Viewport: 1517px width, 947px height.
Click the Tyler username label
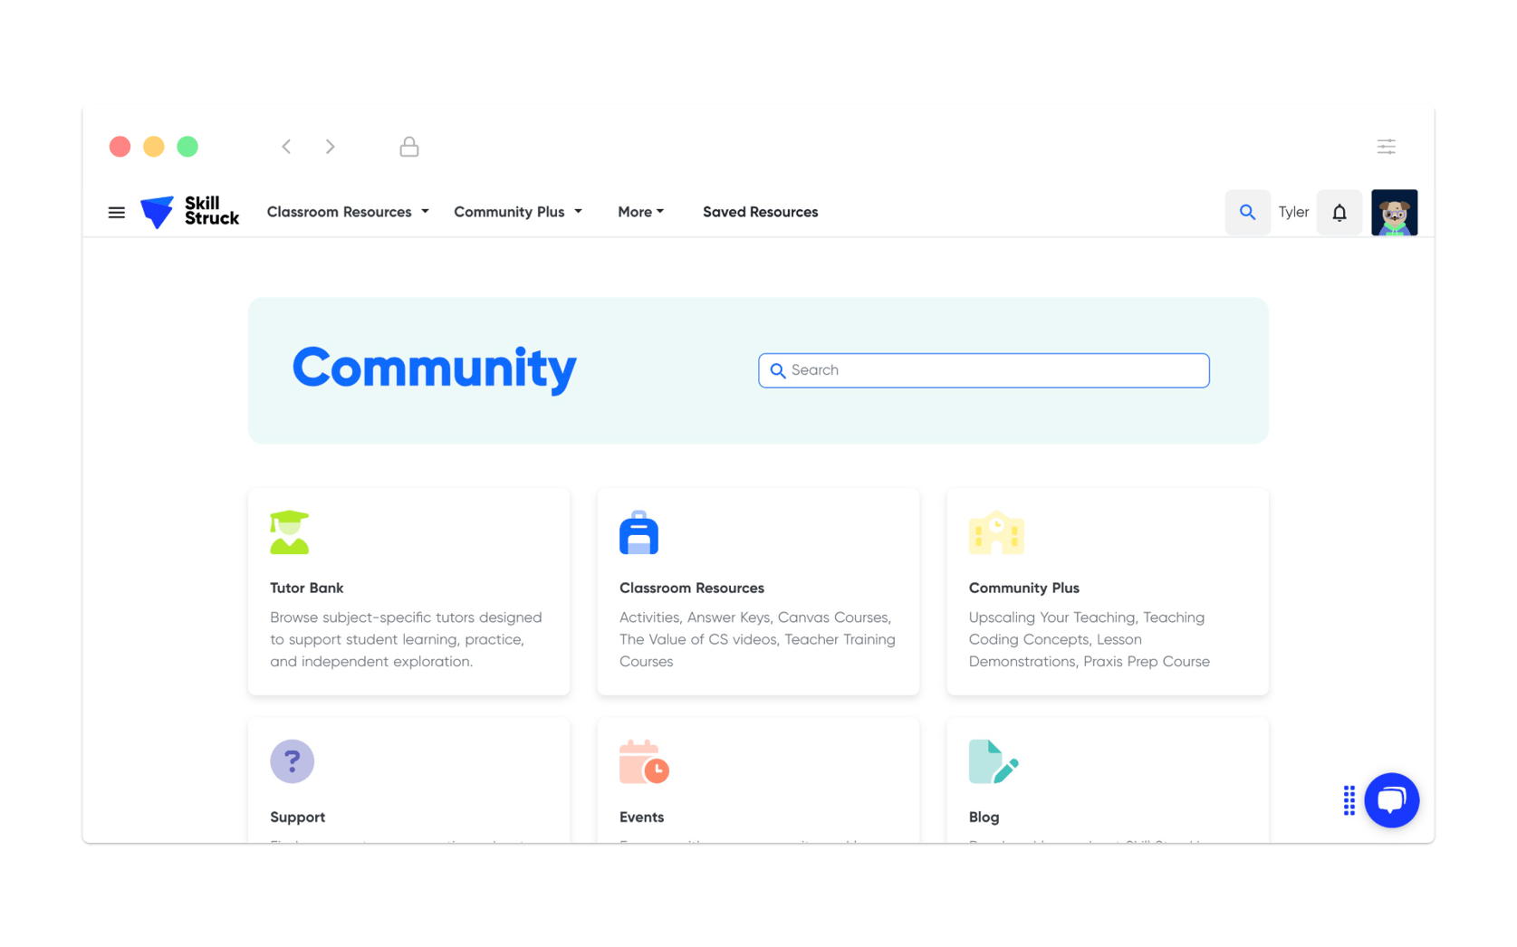(1292, 213)
